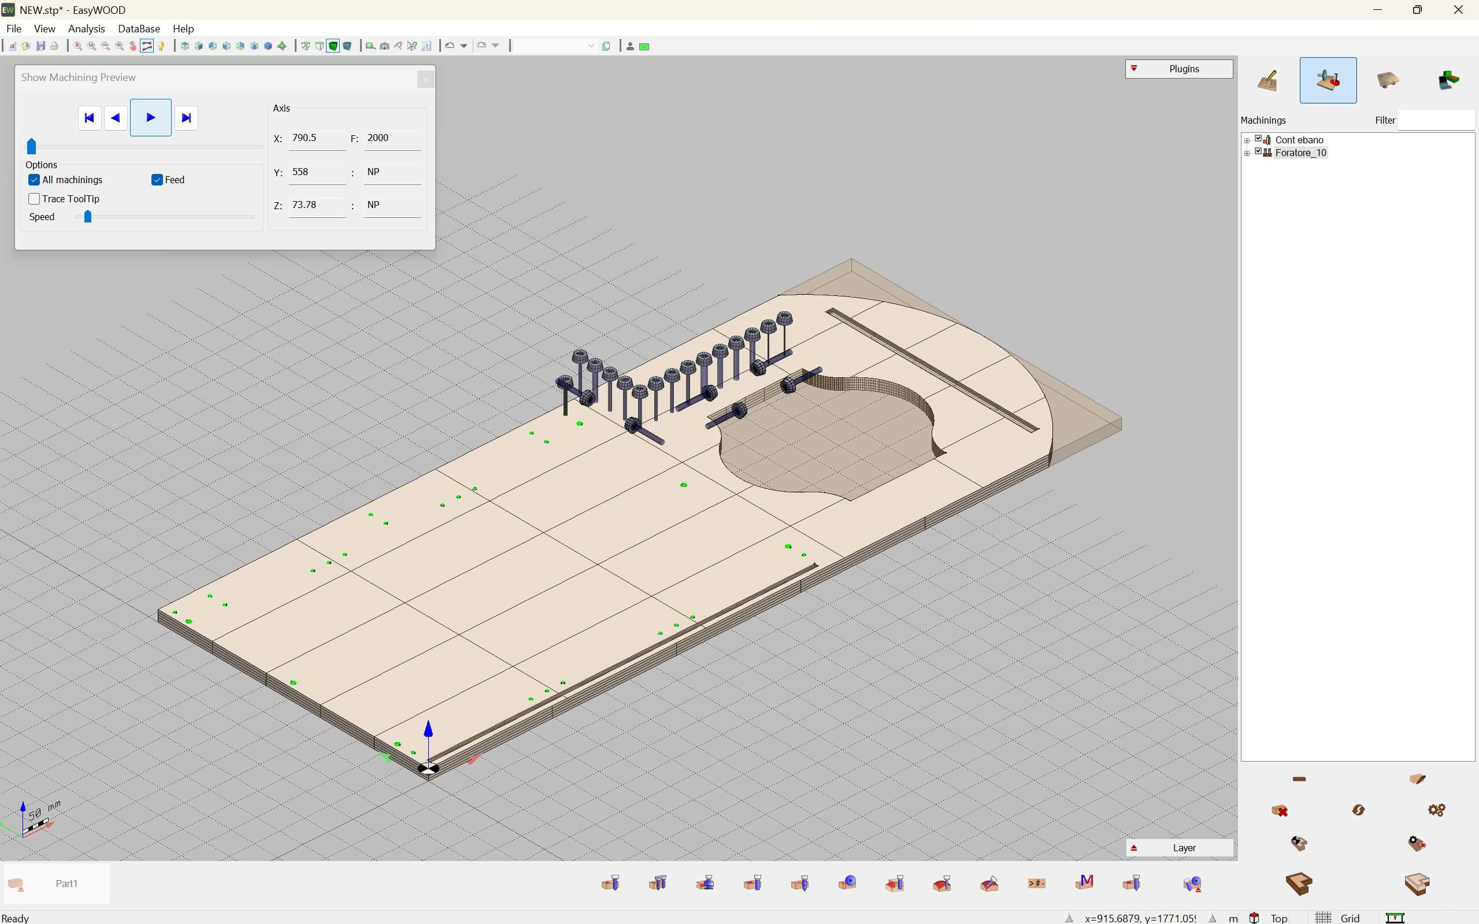This screenshot has width=1479, height=924.
Task: Open the View menu
Action: click(x=45, y=29)
